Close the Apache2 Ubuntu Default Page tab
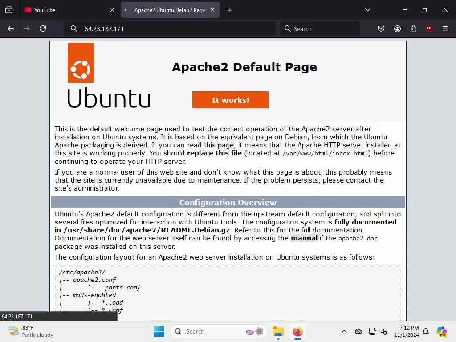456x342 pixels. click(x=212, y=10)
